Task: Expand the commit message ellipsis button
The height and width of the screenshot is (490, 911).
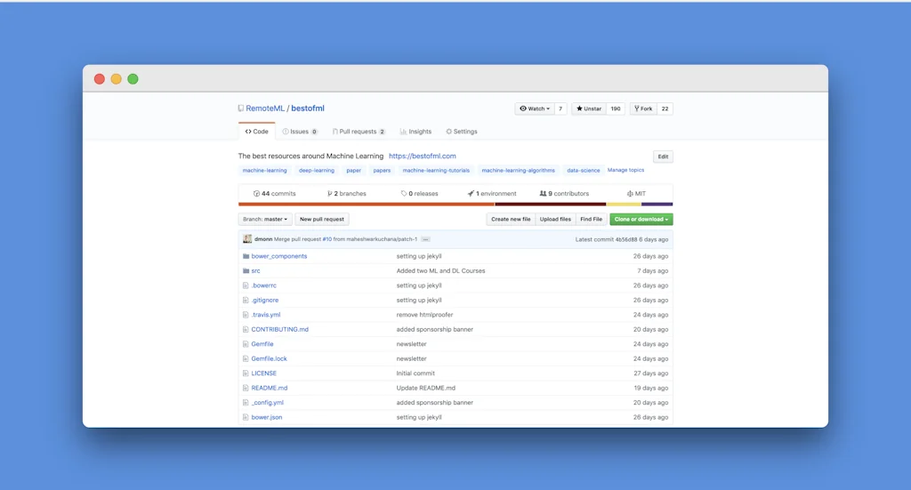Action: [x=426, y=239]
